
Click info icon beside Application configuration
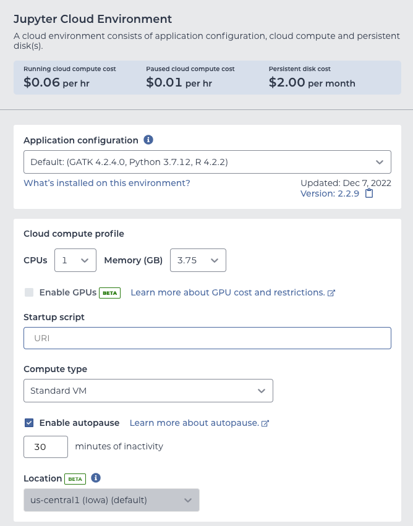tap(148, 140)
